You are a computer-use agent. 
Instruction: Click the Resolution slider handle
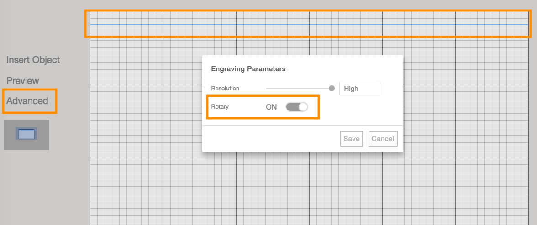(332, 89)
